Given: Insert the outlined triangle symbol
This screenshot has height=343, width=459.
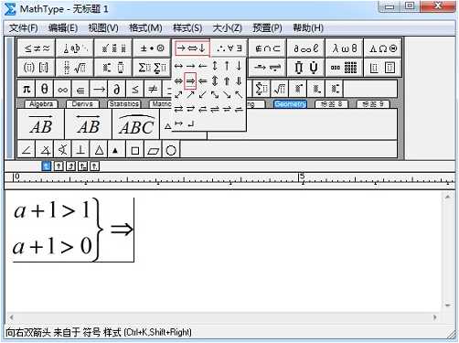Looking at the screenshot, I should [x=99, y=150].
